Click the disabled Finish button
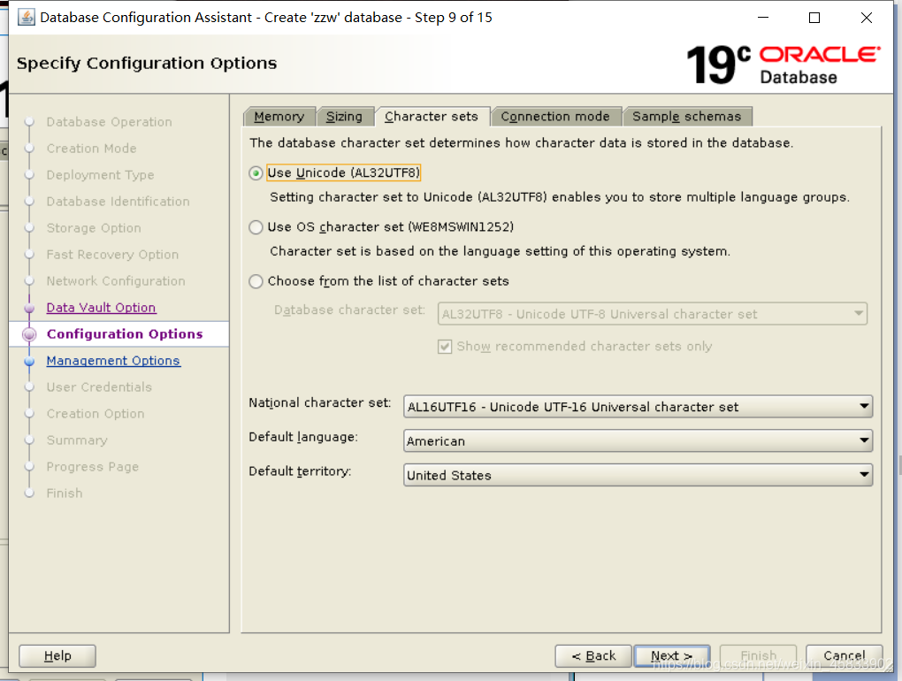The image size is (902, 681). click(x=758, y=655)
